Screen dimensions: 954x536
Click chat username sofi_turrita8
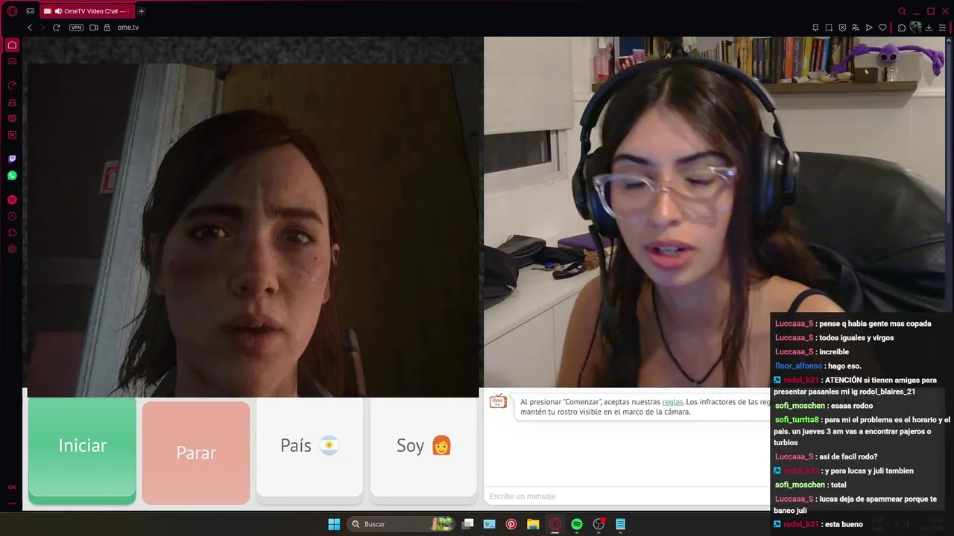click(x=797, y=420)
